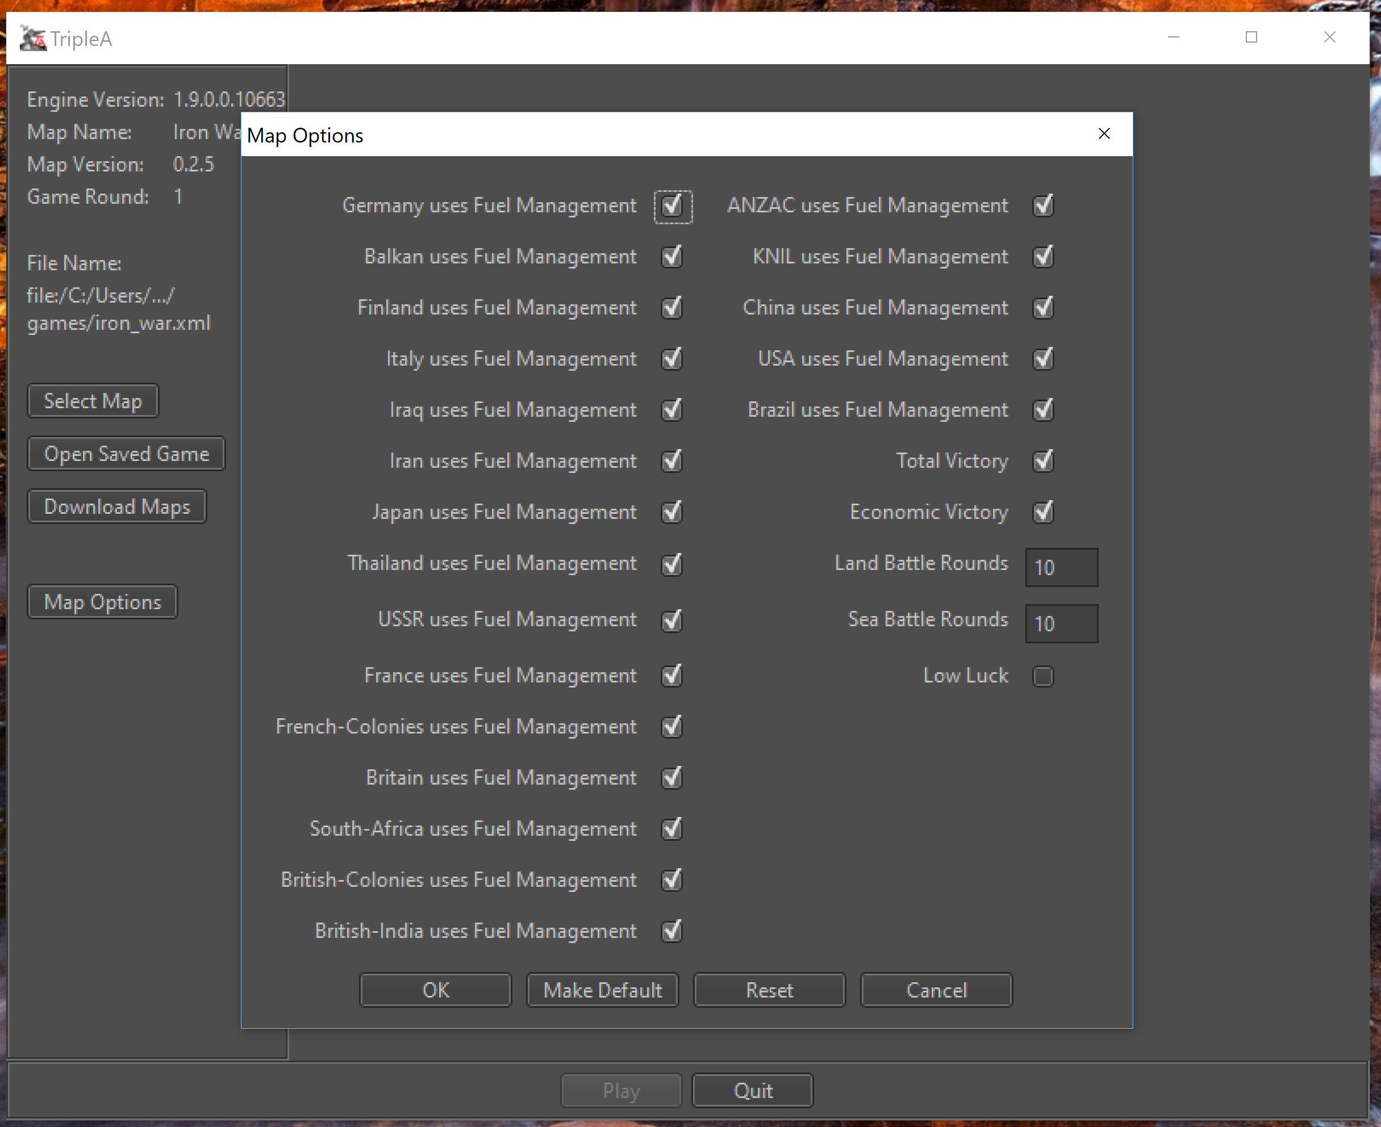Close the Map Options dialog with X
Image resolution: width=1381 pixels, height=1127 pixels.
coord(1104,134)
